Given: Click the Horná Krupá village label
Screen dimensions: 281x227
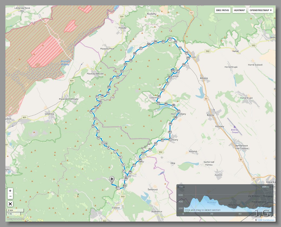Looking at the screenshot, I should [231, 67].
